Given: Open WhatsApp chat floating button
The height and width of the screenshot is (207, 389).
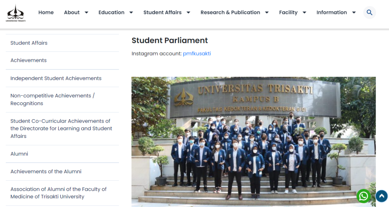Looking at the screenshot, I should [x=364, y=196].
